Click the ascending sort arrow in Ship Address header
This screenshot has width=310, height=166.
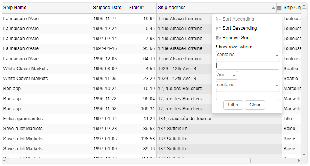coord(273,8)
